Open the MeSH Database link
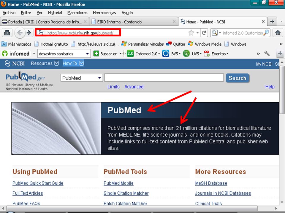The width and height of the screenshot is (285, 213). tap(211, 183)
